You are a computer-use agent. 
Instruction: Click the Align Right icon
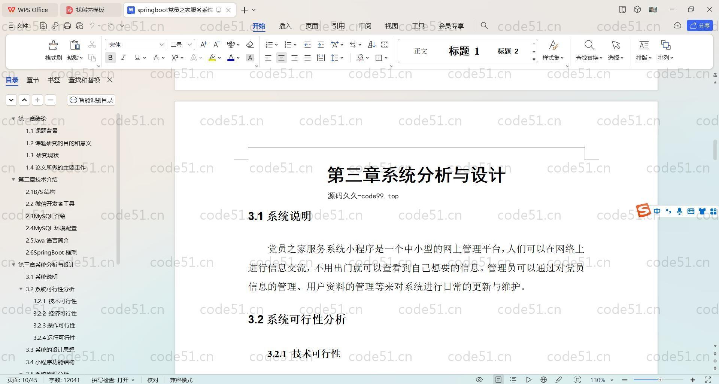click(x=294, y=58)
